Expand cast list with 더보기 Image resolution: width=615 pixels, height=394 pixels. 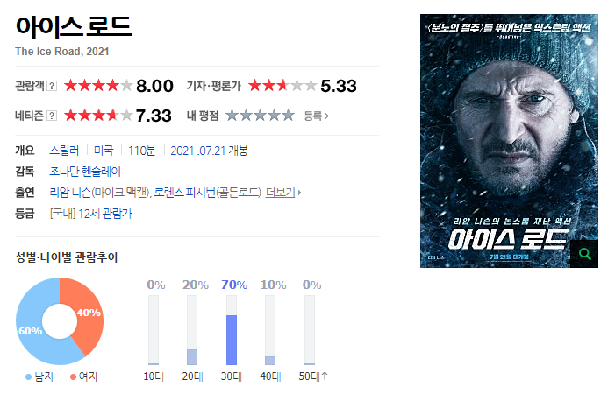283,193
